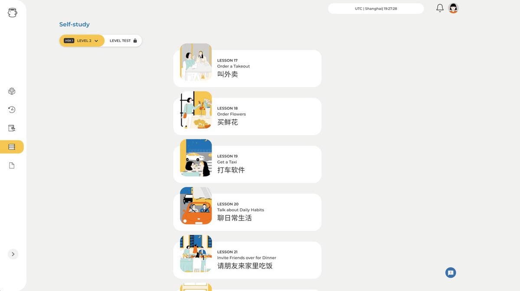Click the Self-study heading

[x=74, y=24]
